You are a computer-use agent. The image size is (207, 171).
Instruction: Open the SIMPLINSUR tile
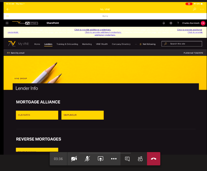(x=82, y=115)
